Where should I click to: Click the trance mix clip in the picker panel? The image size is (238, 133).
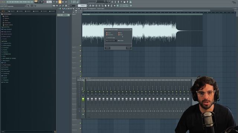pyautogui.click(x=63, y=15)
